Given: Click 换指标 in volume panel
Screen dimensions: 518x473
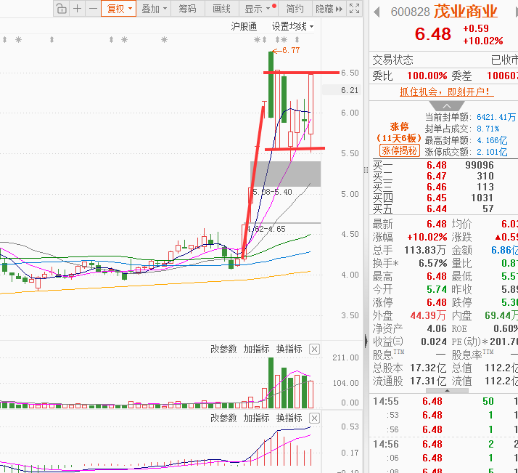Looking at the screenshot, I should [x=289, y=349].
